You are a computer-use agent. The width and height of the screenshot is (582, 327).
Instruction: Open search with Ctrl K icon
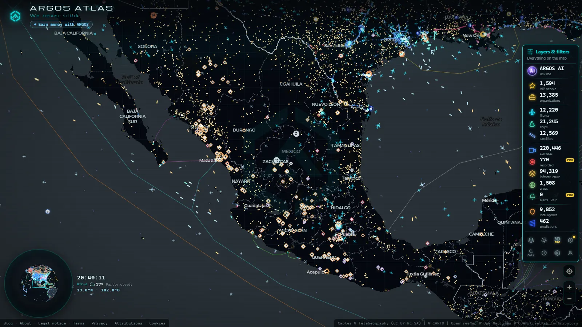[531, 253]
